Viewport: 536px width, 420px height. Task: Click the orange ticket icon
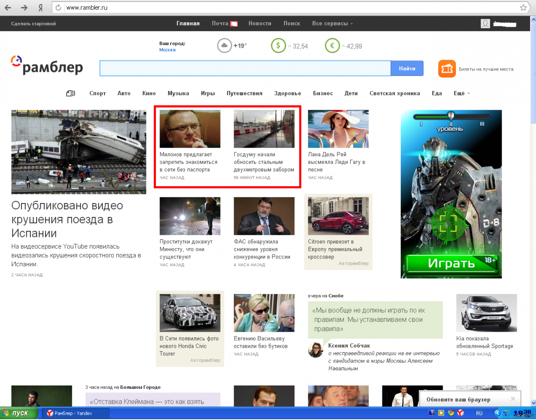[447, 69]
